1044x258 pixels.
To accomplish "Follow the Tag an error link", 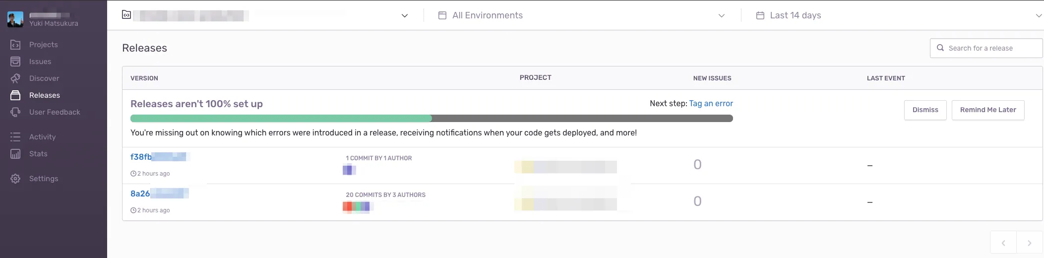I will tap(711, 103).
